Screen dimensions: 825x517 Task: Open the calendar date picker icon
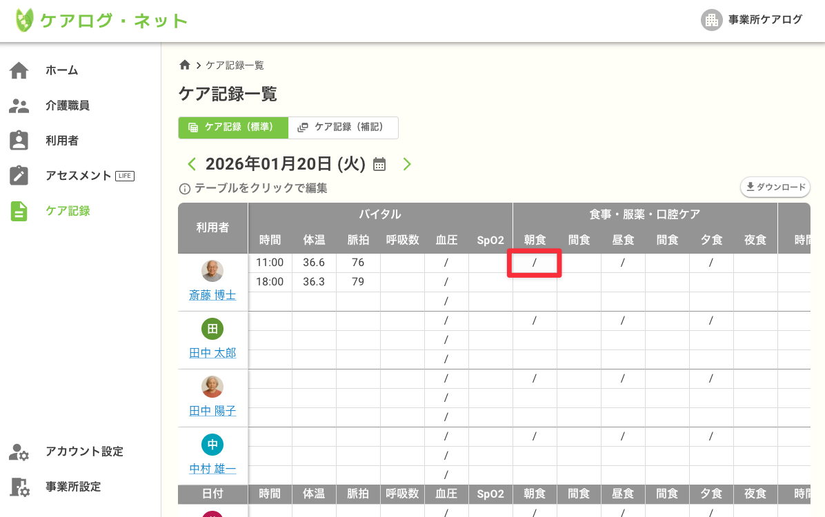(x=379, y=164)
